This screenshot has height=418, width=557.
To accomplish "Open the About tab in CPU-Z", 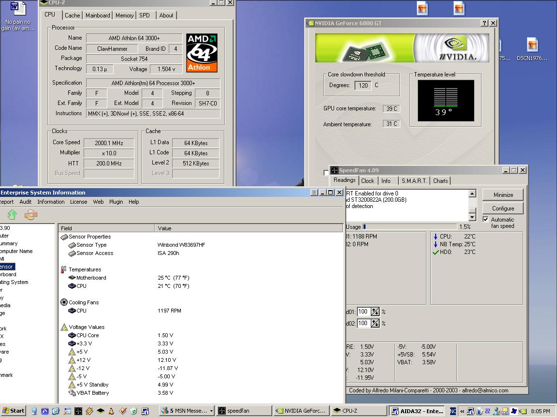I will click(x=166, y=15).
